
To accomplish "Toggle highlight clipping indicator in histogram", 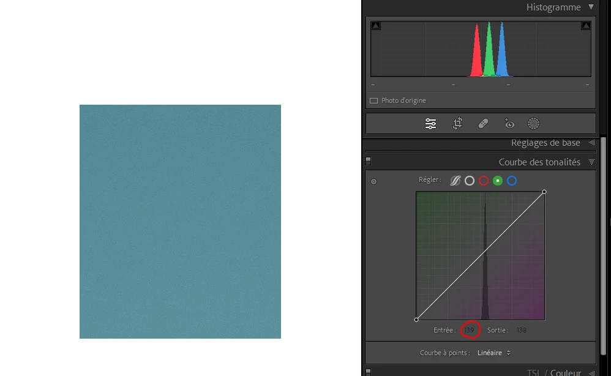I will (x=586, y=26).
